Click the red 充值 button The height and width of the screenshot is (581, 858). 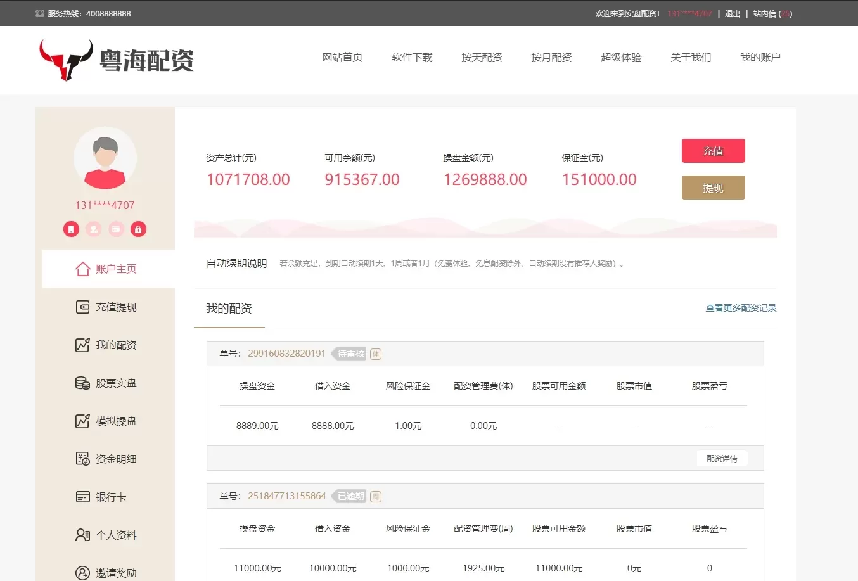point(713,151)
